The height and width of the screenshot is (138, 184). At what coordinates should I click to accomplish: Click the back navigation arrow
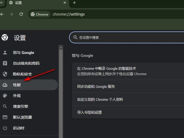click(x=2, y=14)
